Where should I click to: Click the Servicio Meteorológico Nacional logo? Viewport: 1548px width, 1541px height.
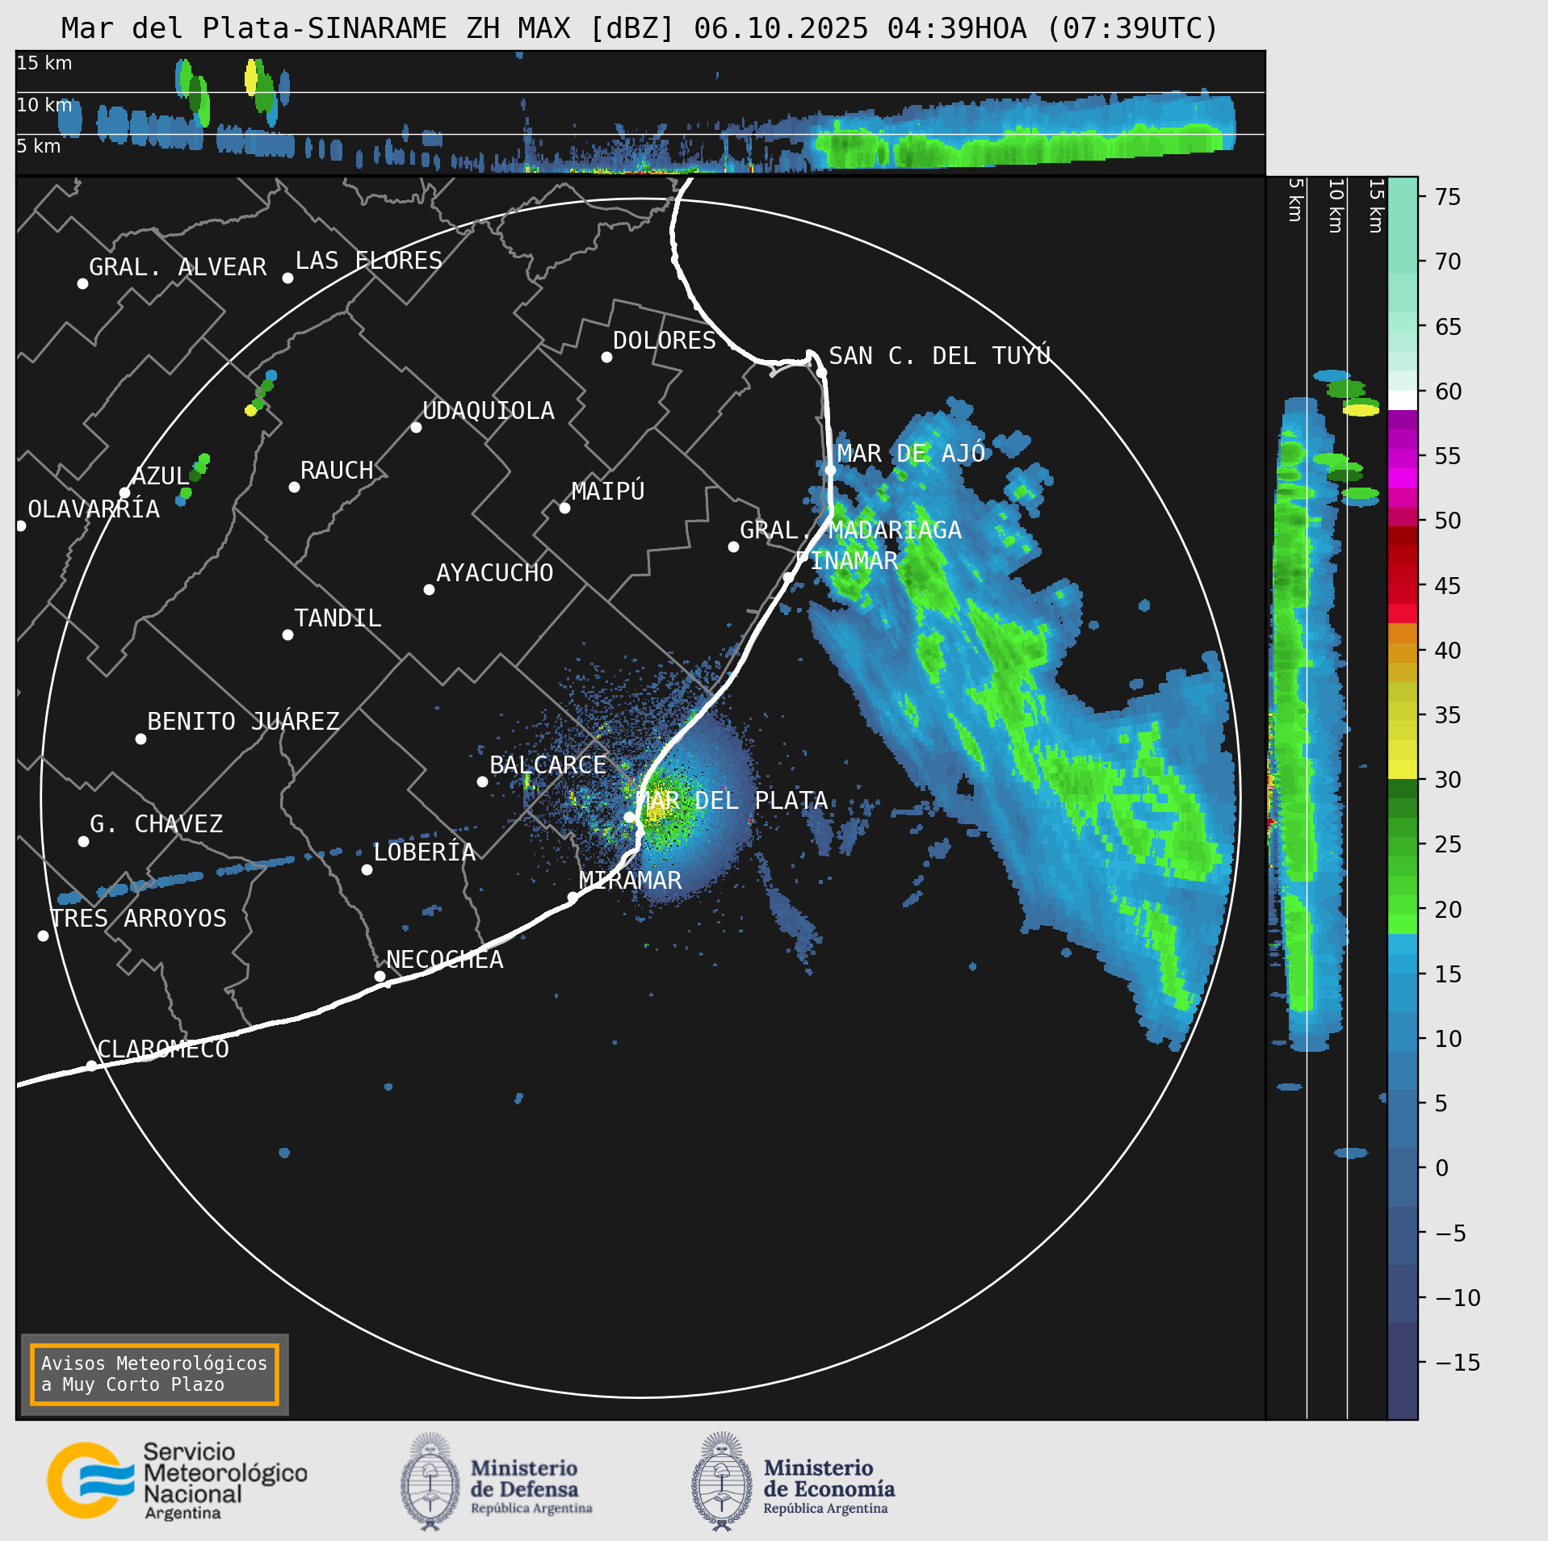pos(177,1481)
